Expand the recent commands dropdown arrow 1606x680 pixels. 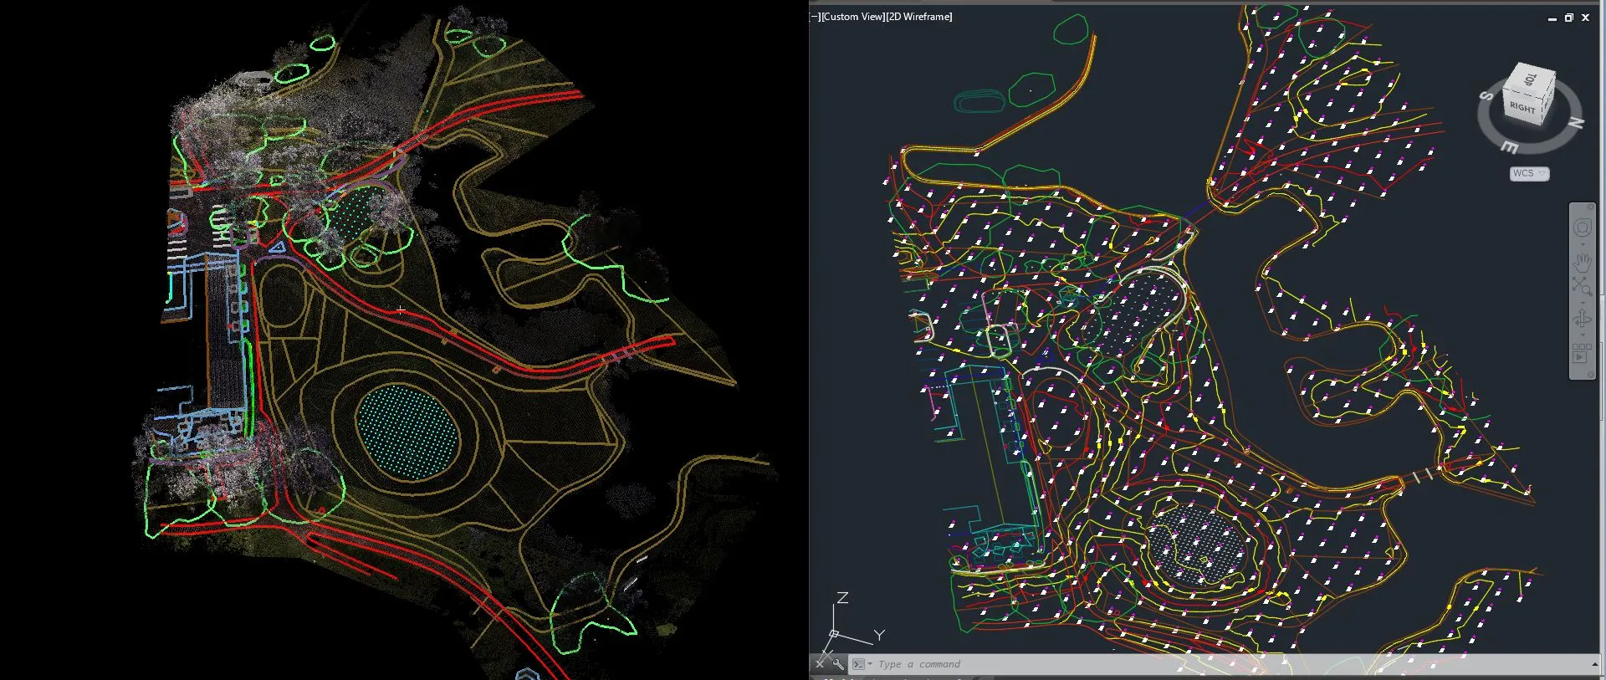point(870,664)
